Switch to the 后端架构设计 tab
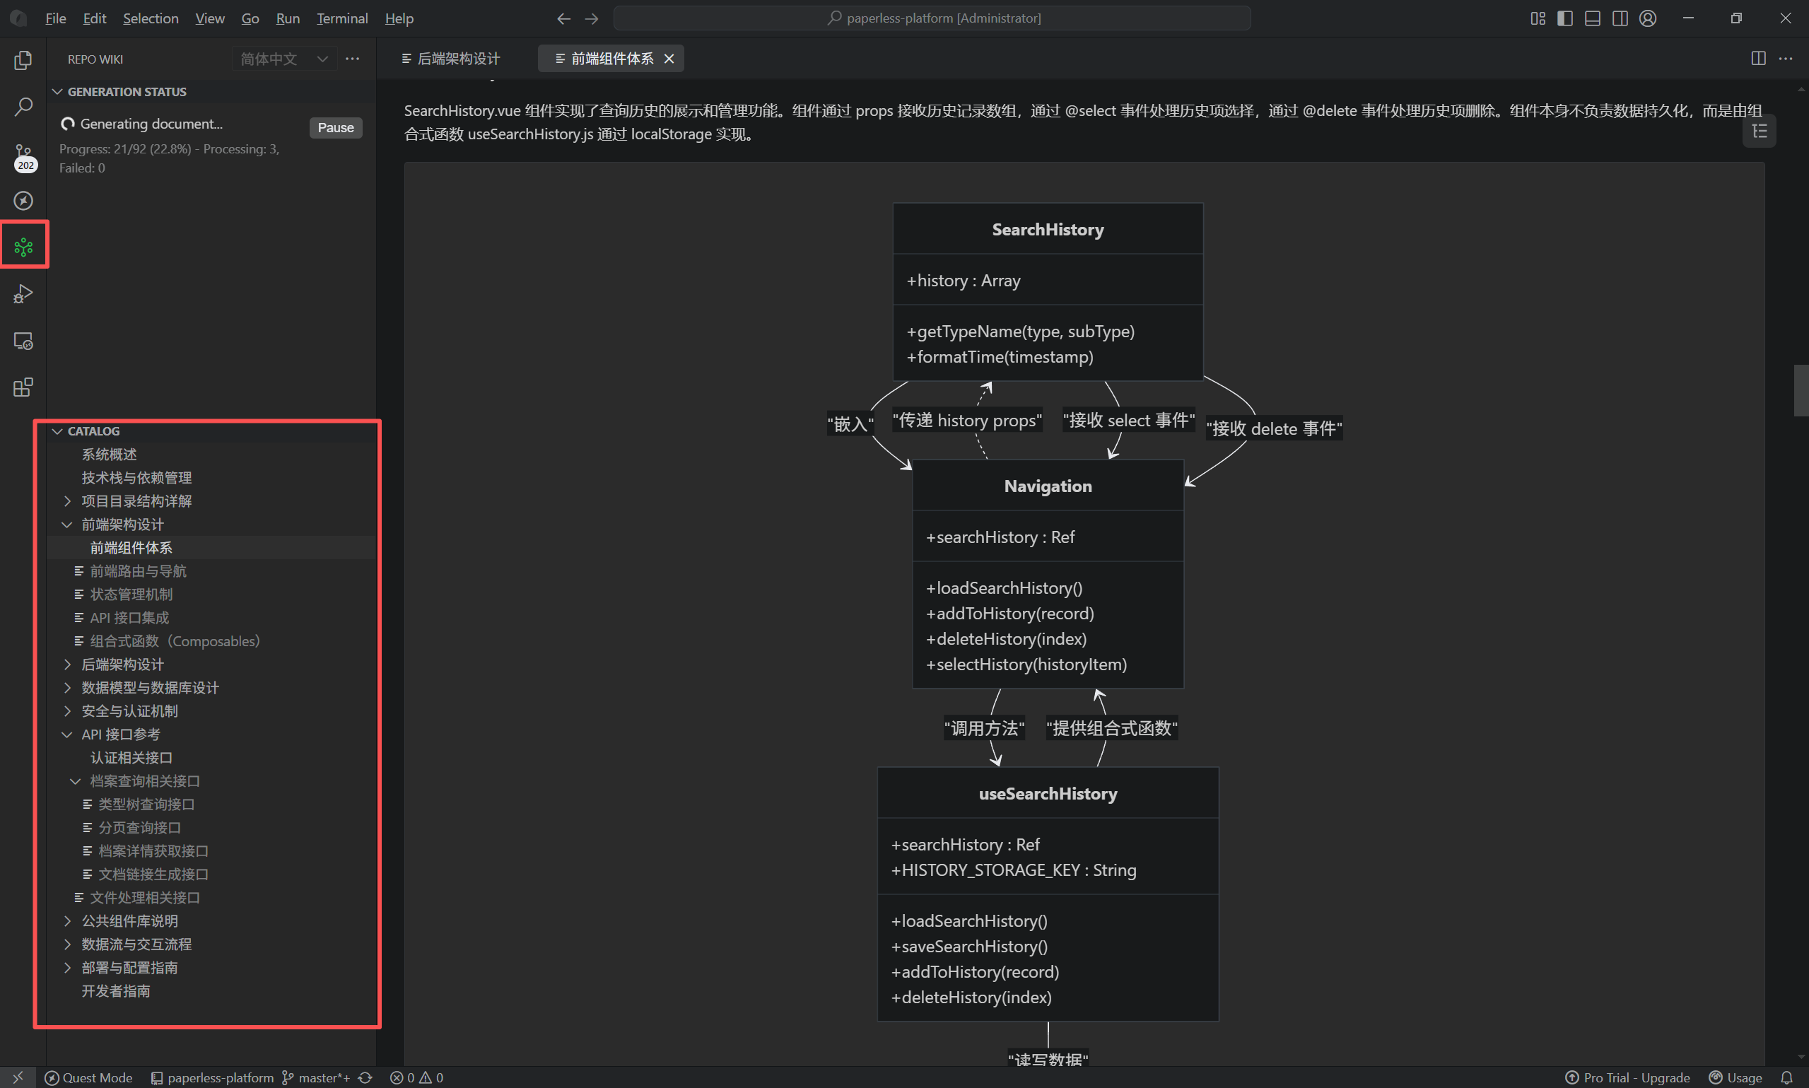Image resolution: width=1809 pixels, height=1088 pixels. (x=451, y=59)
